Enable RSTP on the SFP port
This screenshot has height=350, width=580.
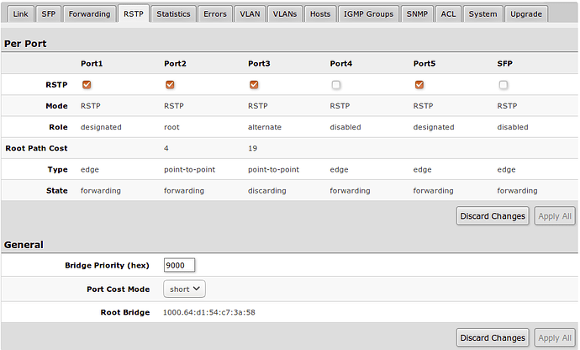click(503, 84)
